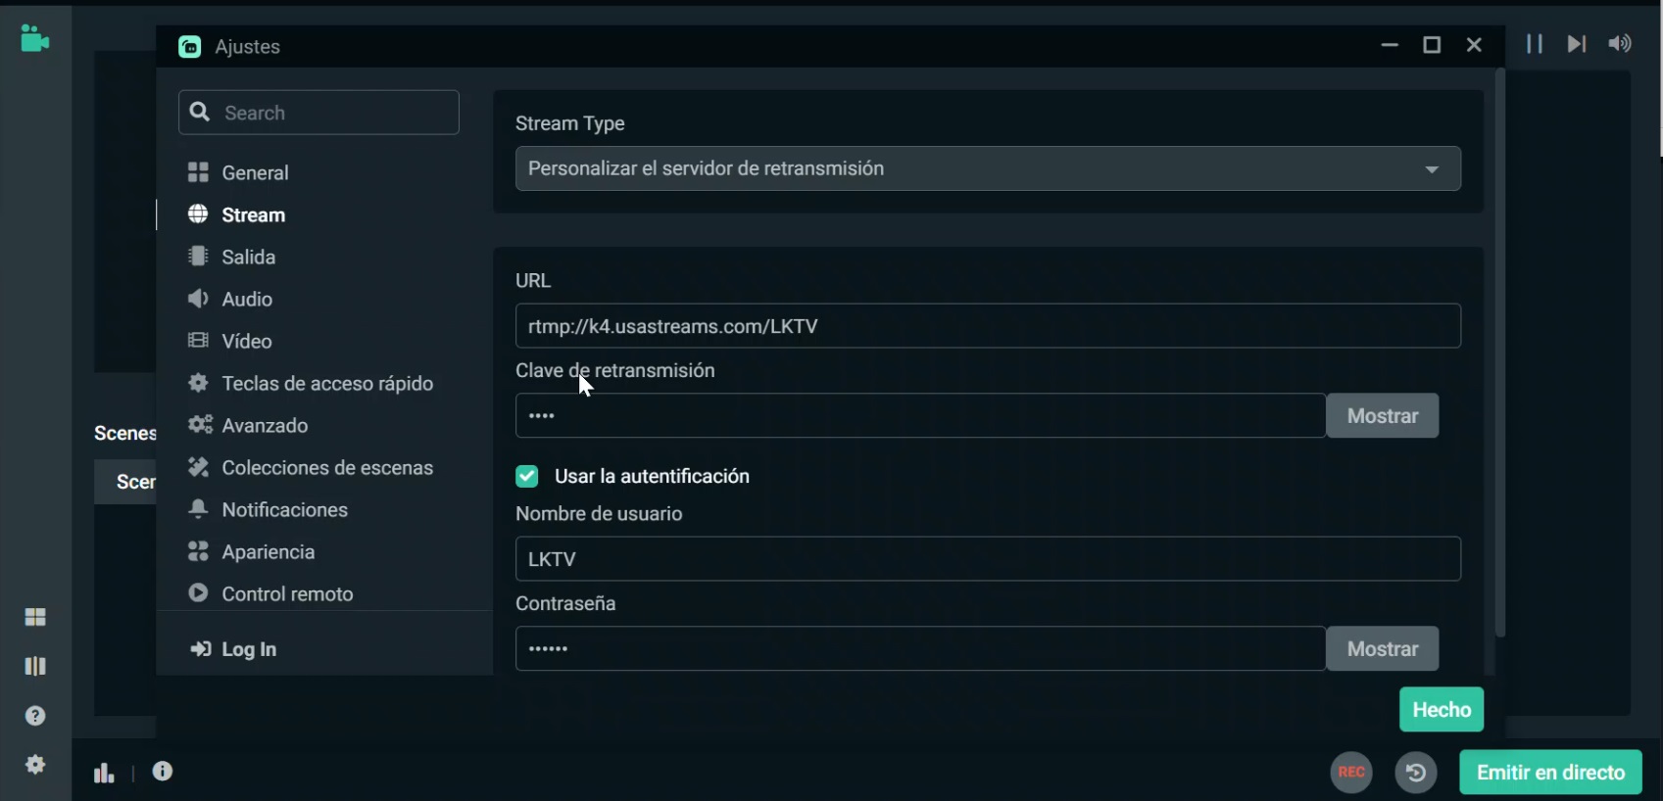
Task: Click the Contraseña password field
Action: click(920, 648)
